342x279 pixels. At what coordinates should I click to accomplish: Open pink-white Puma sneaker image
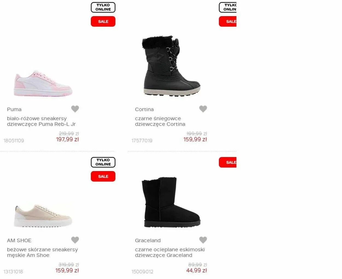pos(43,83)
